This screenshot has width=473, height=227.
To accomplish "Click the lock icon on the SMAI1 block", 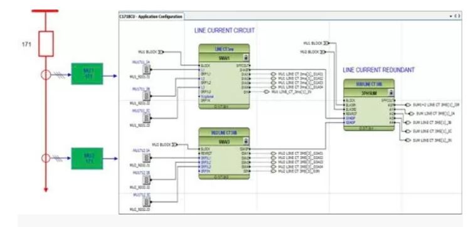I will (246, 57).
